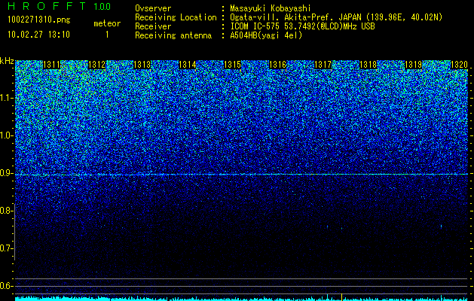Viewport: 474px width, 301px height.
Task: Click the date stamp 10.02.27 13:10
Action: 38,35
